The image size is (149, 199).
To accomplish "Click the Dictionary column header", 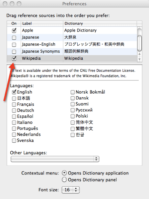I will pos(100,23).
